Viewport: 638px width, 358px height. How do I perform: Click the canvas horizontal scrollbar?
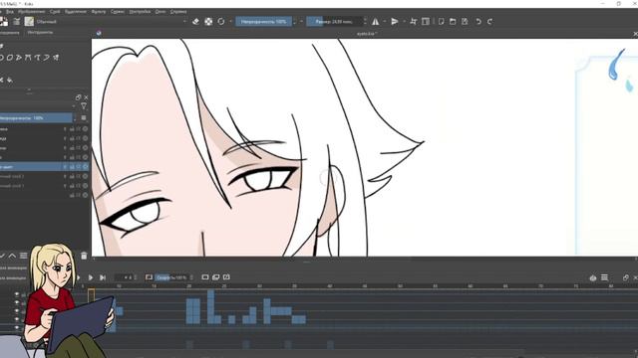click(x=365, y=259)
